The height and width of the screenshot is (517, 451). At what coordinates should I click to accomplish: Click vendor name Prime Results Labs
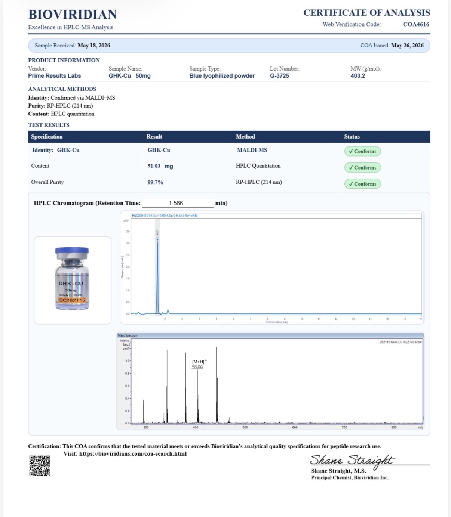[55, 76]
